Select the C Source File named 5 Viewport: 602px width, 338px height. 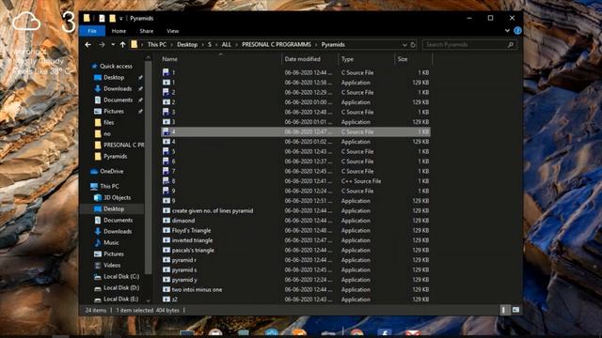[x=295, y=151]
